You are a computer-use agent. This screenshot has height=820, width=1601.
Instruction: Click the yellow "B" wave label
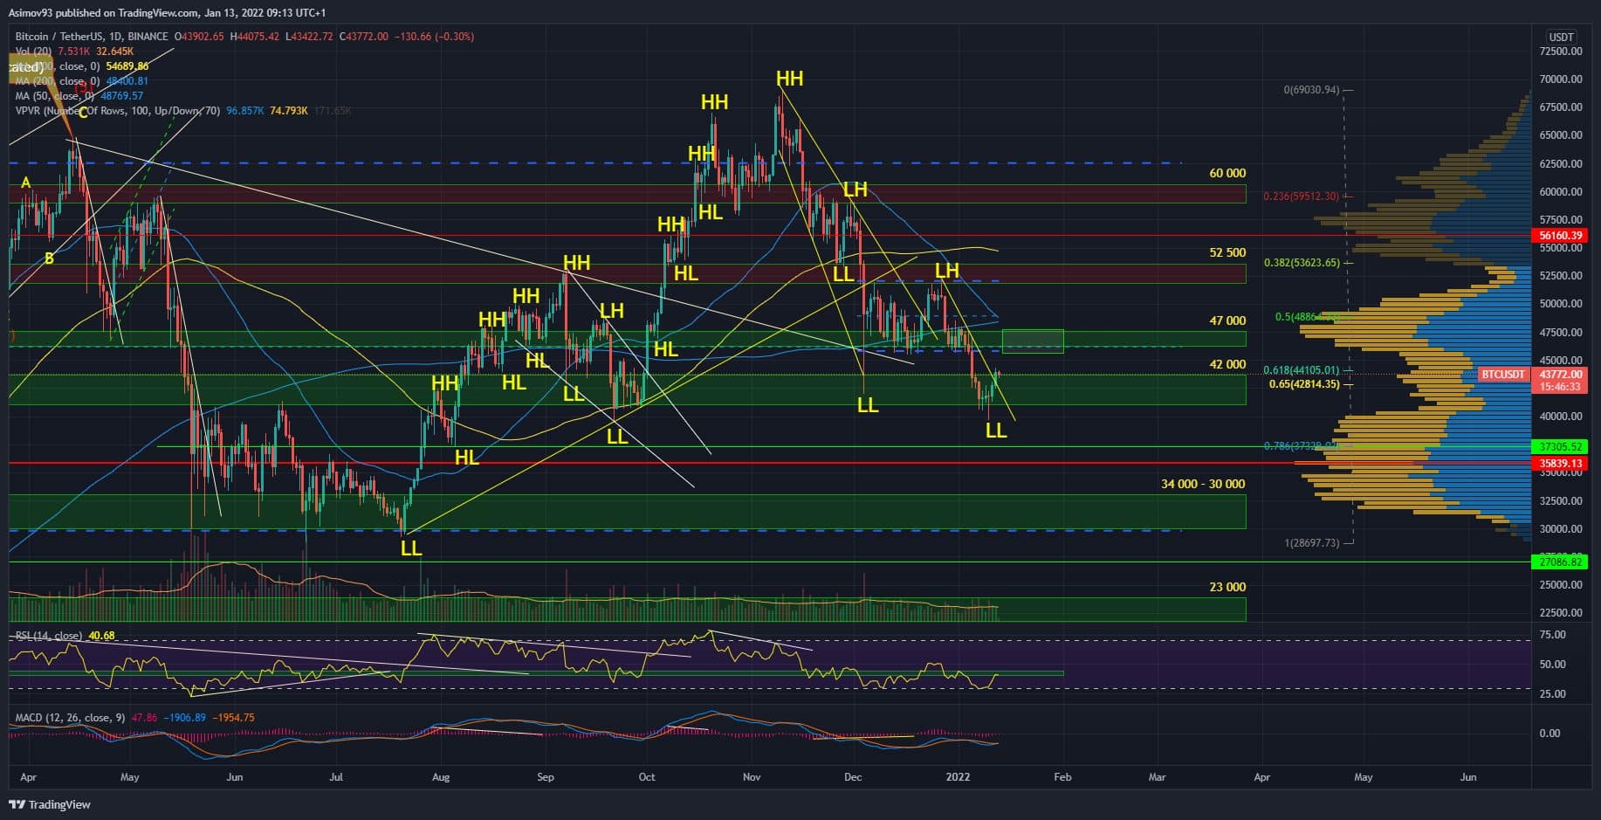[49, 258]
